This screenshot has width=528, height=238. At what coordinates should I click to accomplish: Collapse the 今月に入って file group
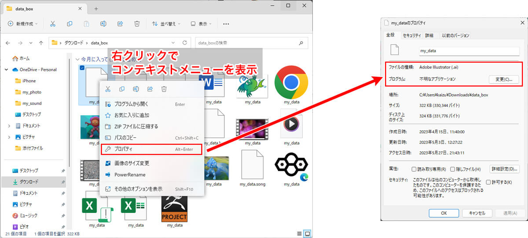point(78,59)
